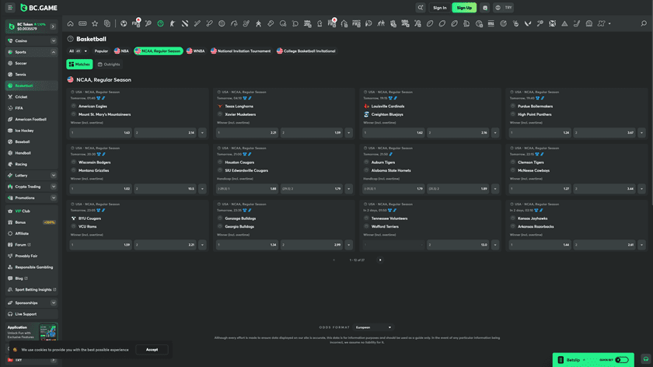
Task: Open Baseball in the sidebar
Action: pyautogui.click(x=31, y=142)
